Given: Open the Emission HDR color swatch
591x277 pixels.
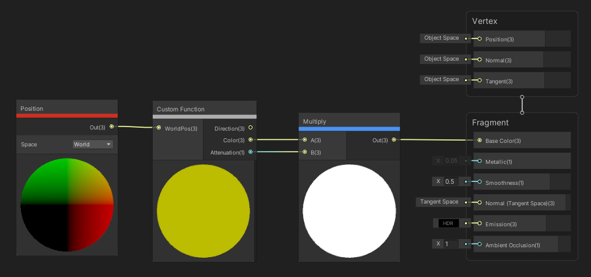Looking at the screenshot, I should (x=448, y=223).
